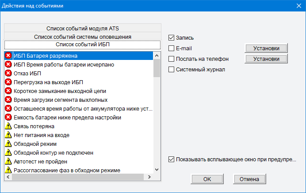Select 'Емкость батареи ниже предела настройки' event
306x193 pixels.
coord(67,117)
